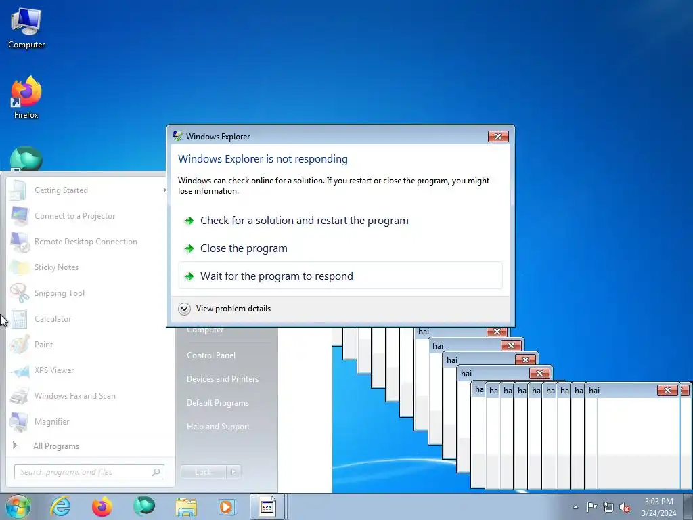Close the topmost-left visible hai window
693x520 pixels.
[x=497, y=332]
